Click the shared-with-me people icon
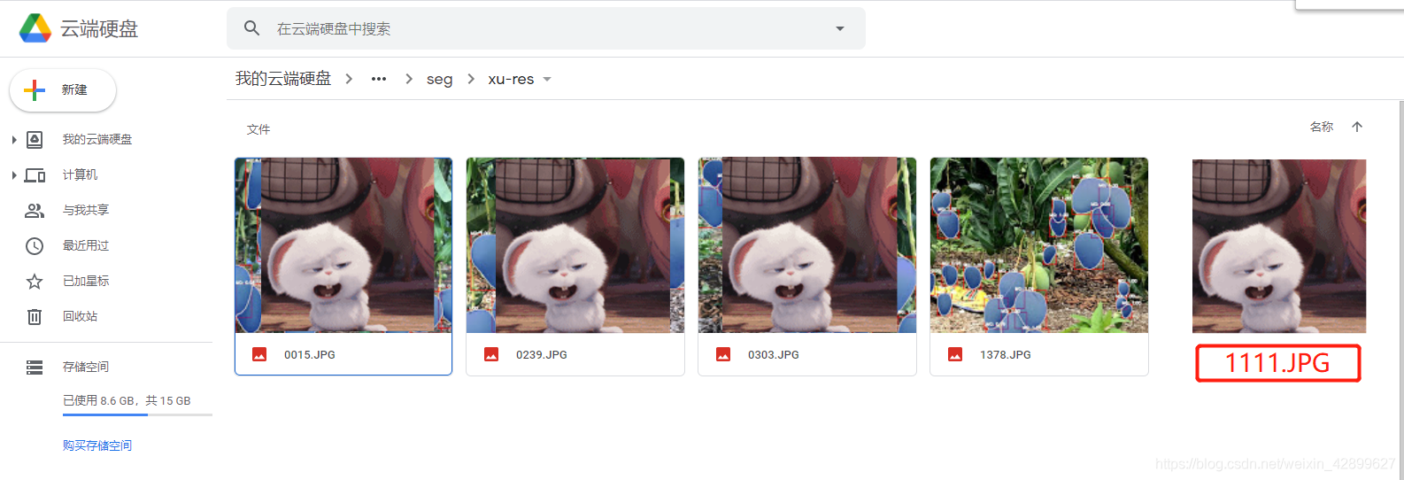The height and width of the screenshot is (480, 1404). (35, 211)
